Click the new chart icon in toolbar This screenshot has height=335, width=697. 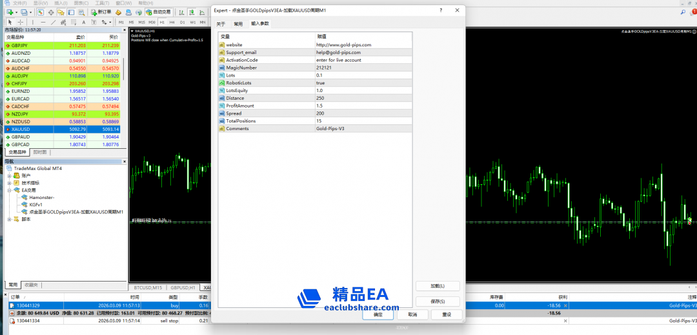9,12
